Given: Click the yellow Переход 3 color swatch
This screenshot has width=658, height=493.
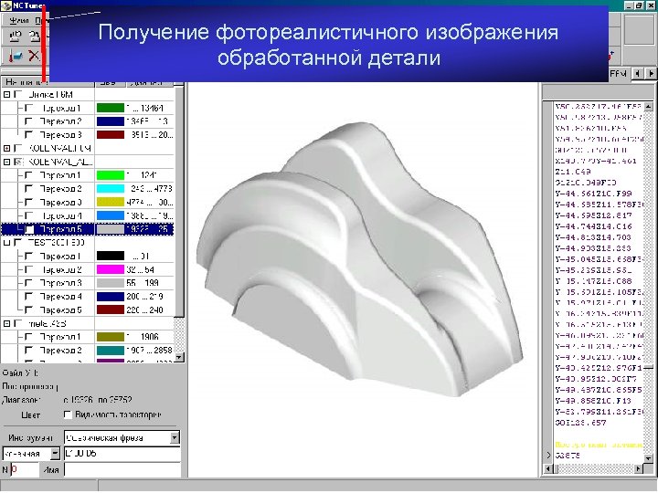Looking at the screenshot, I should pyautogui.click(x=111, y=202).
